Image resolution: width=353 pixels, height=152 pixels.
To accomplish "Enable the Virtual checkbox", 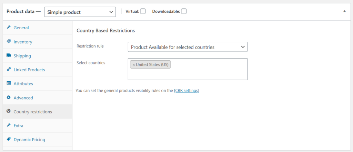I will 143,11.
